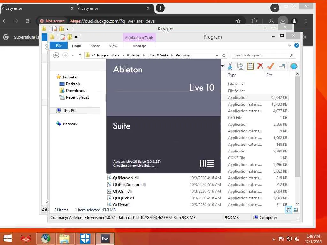Open the browser three-dot menu

click(x=306, y=21)
